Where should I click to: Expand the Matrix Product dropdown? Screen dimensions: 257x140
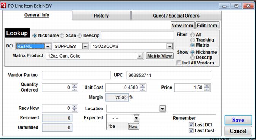tap(140, 56)
